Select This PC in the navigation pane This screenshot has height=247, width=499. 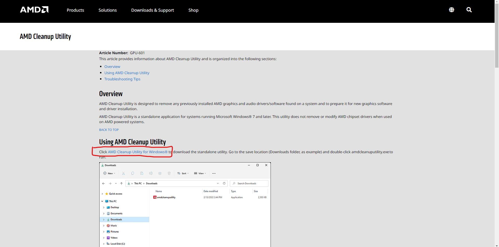click(113, 201)
